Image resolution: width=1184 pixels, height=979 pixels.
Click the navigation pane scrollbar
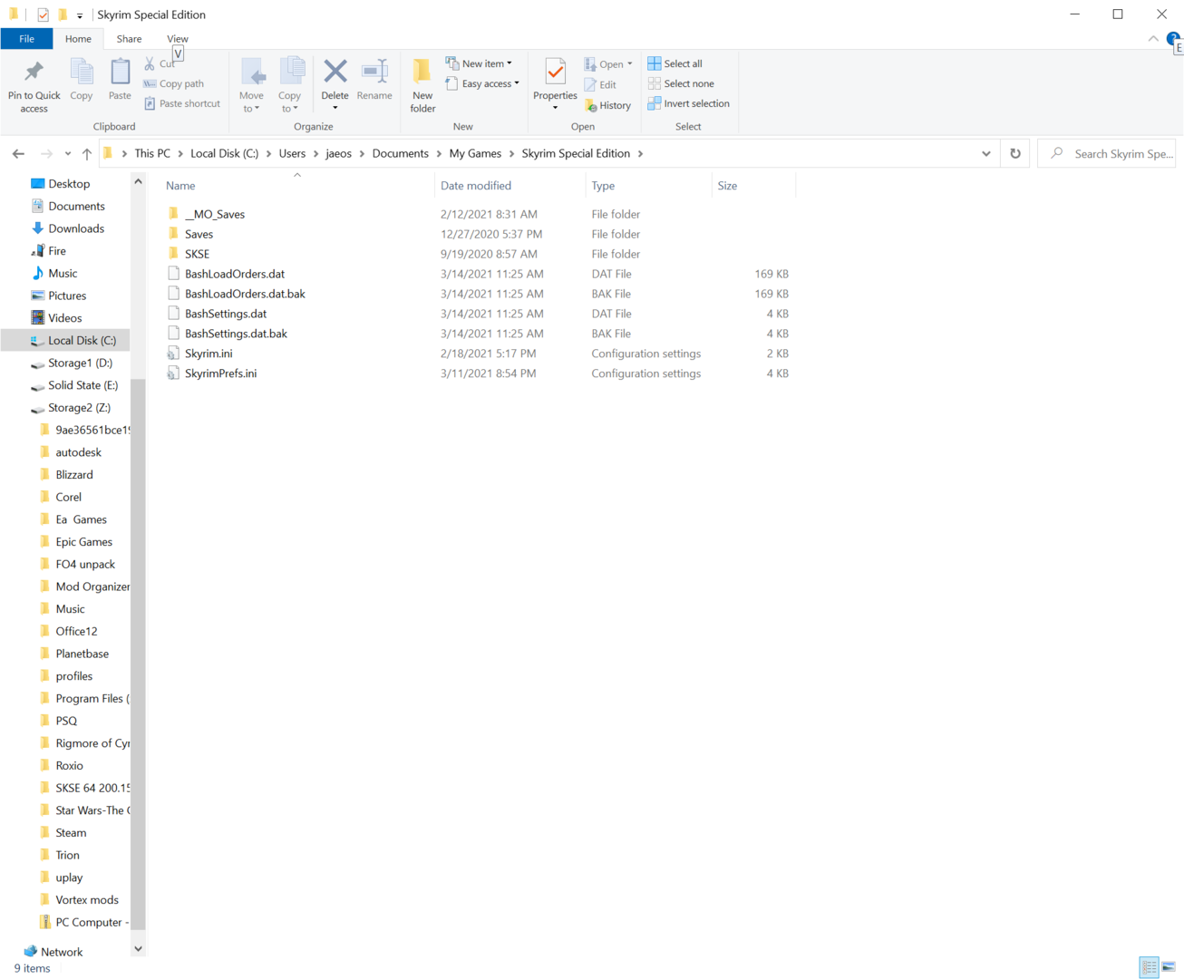click(138, 653)
